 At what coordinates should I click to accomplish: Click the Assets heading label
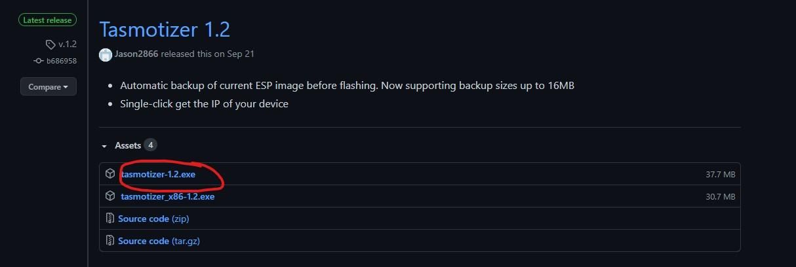click(x=127, y=145)
